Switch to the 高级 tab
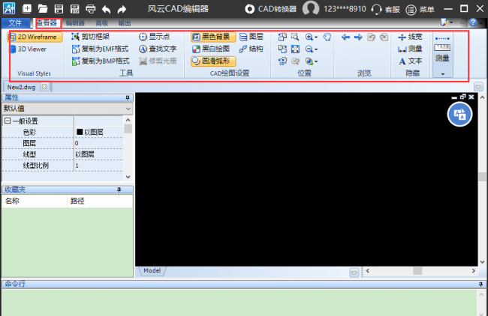 coord(102,23)
